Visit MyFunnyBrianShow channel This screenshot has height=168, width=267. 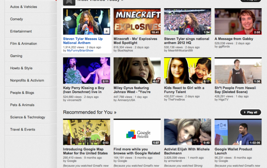pyautogui.click(x=80, y=50)
